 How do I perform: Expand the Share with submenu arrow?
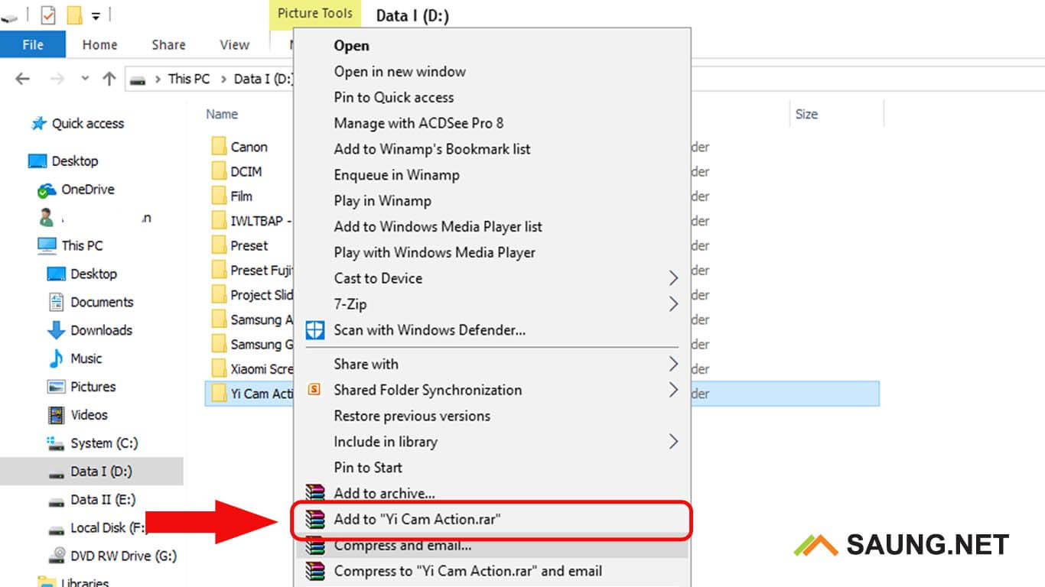[673, 364]
